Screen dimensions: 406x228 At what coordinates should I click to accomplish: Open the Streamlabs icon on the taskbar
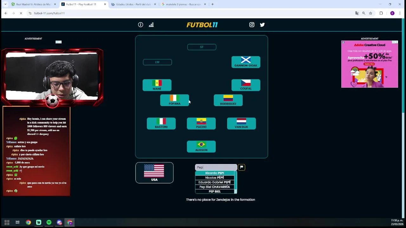[39, 222]
